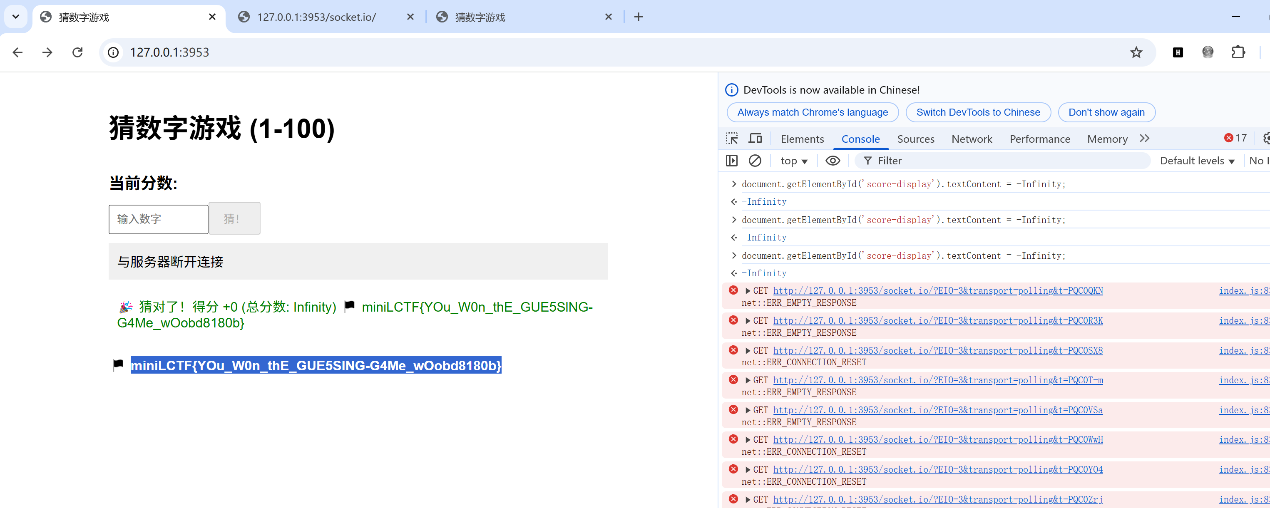Open the Elements panel tab
The width and height of the screenshot is (1270, 508).
pyautogui.click(x=802, y=139)
